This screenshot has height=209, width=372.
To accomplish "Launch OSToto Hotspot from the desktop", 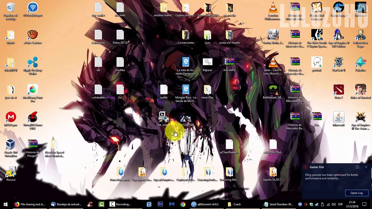I will tap(33, 10).
